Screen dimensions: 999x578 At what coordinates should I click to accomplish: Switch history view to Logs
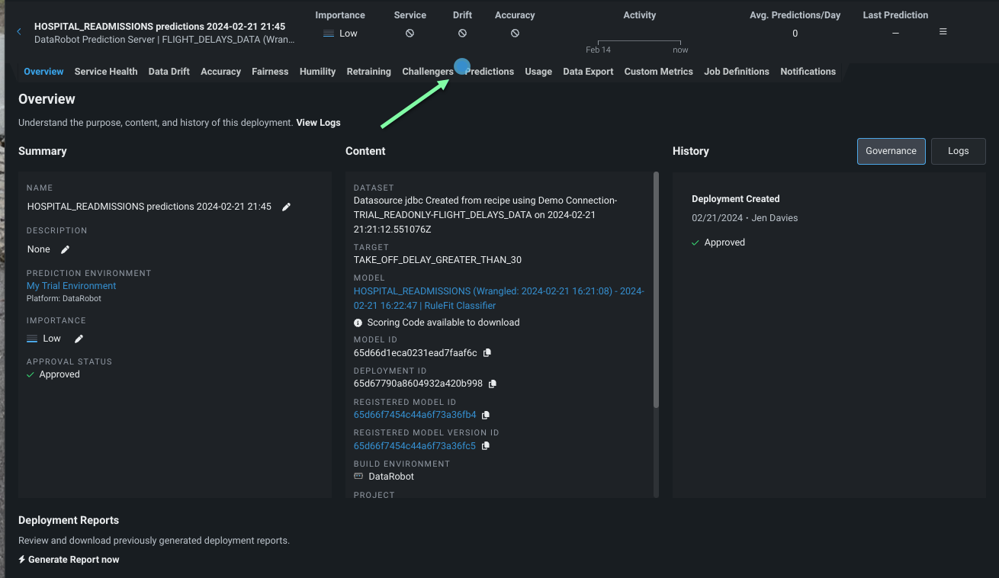coord(958,151)
